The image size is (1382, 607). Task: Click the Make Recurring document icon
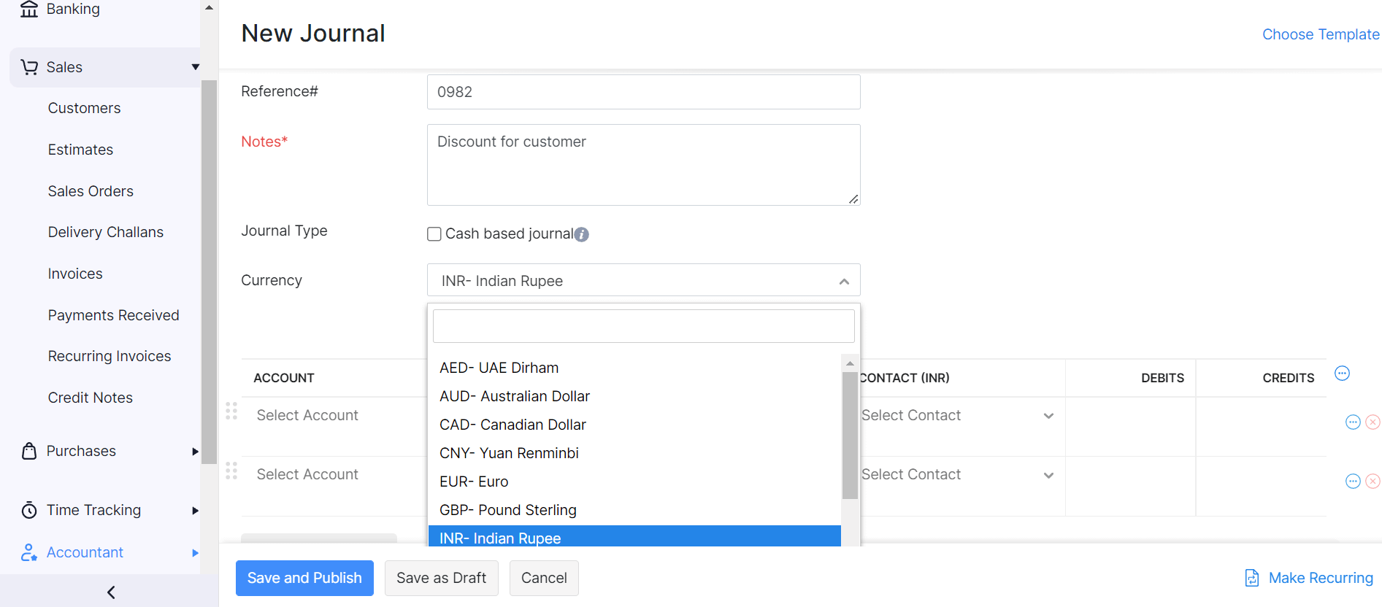coord(1251,578)
